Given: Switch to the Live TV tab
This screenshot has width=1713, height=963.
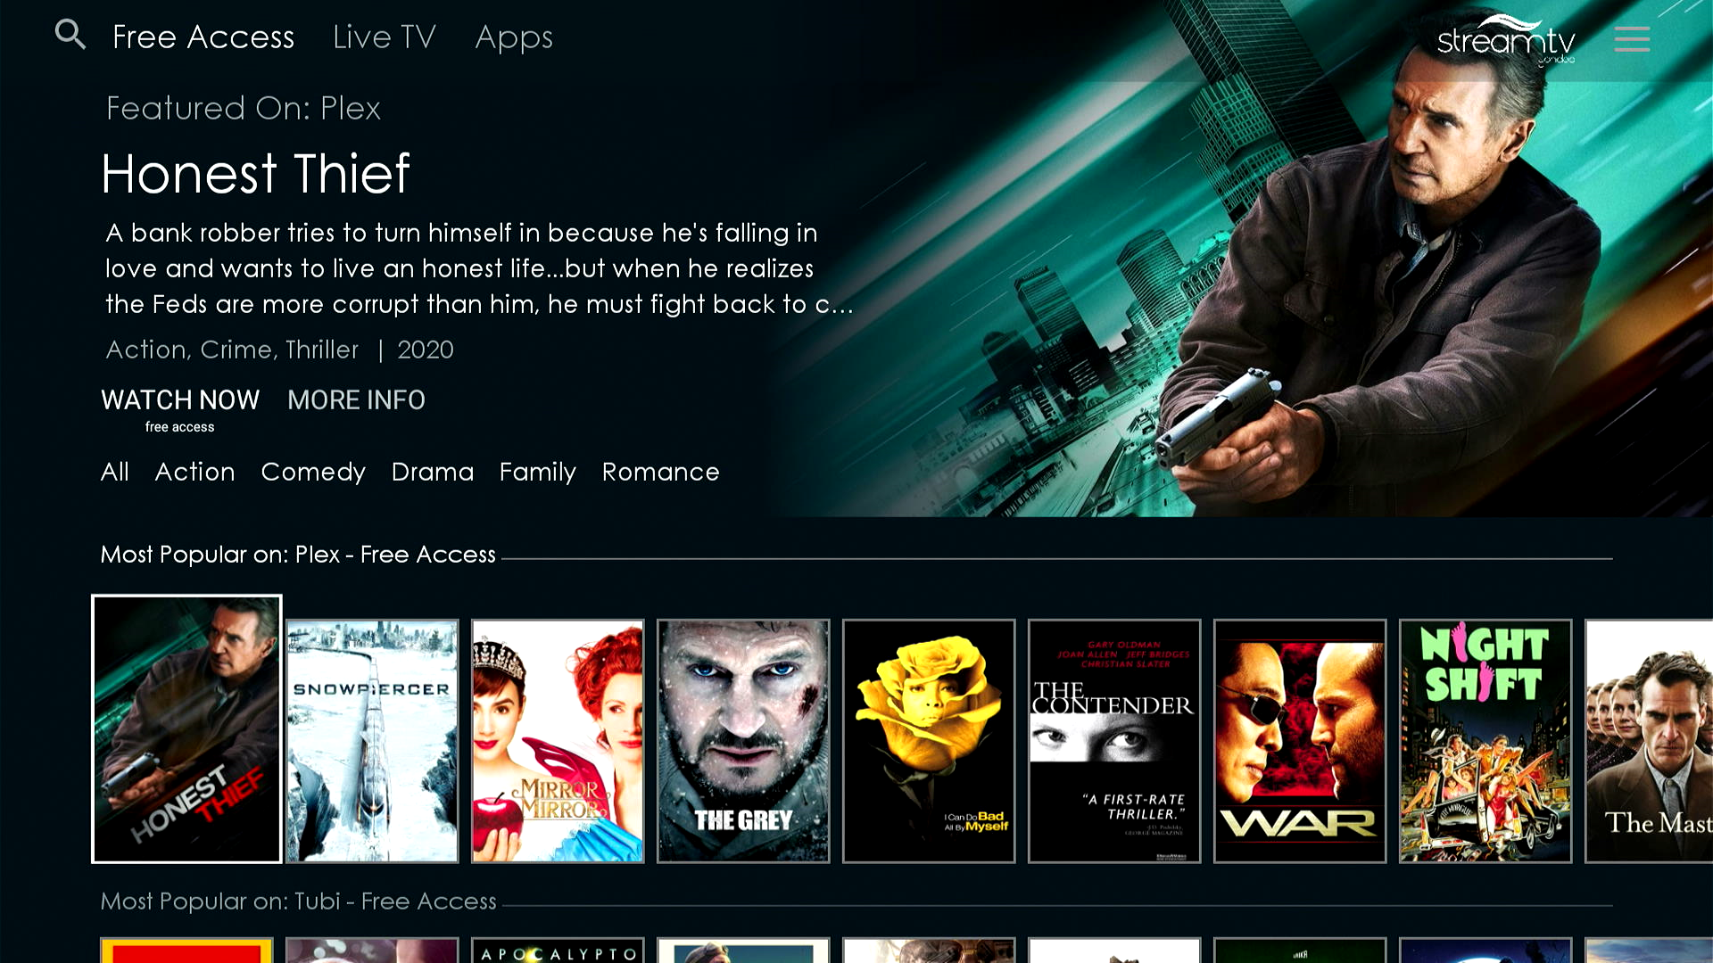Looking at the screenshot, I should [x=384, y=37].
